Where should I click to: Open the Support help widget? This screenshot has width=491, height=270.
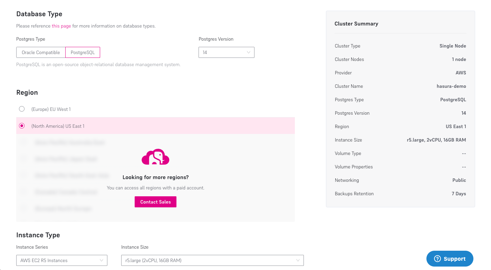[x=450, y=259]
